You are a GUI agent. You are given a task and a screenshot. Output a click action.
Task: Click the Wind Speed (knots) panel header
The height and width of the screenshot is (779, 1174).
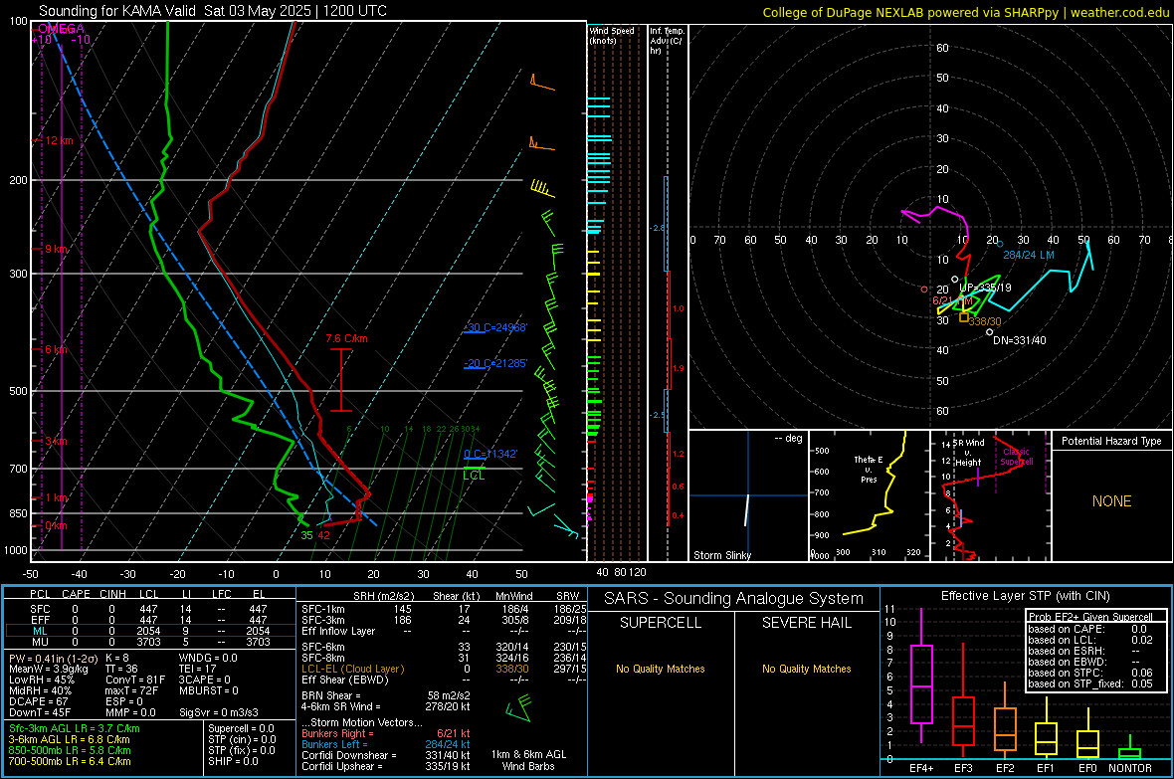612,36
